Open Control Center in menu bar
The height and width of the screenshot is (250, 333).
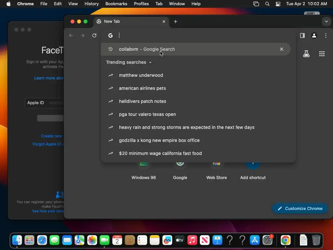click(x=278, y=4)
